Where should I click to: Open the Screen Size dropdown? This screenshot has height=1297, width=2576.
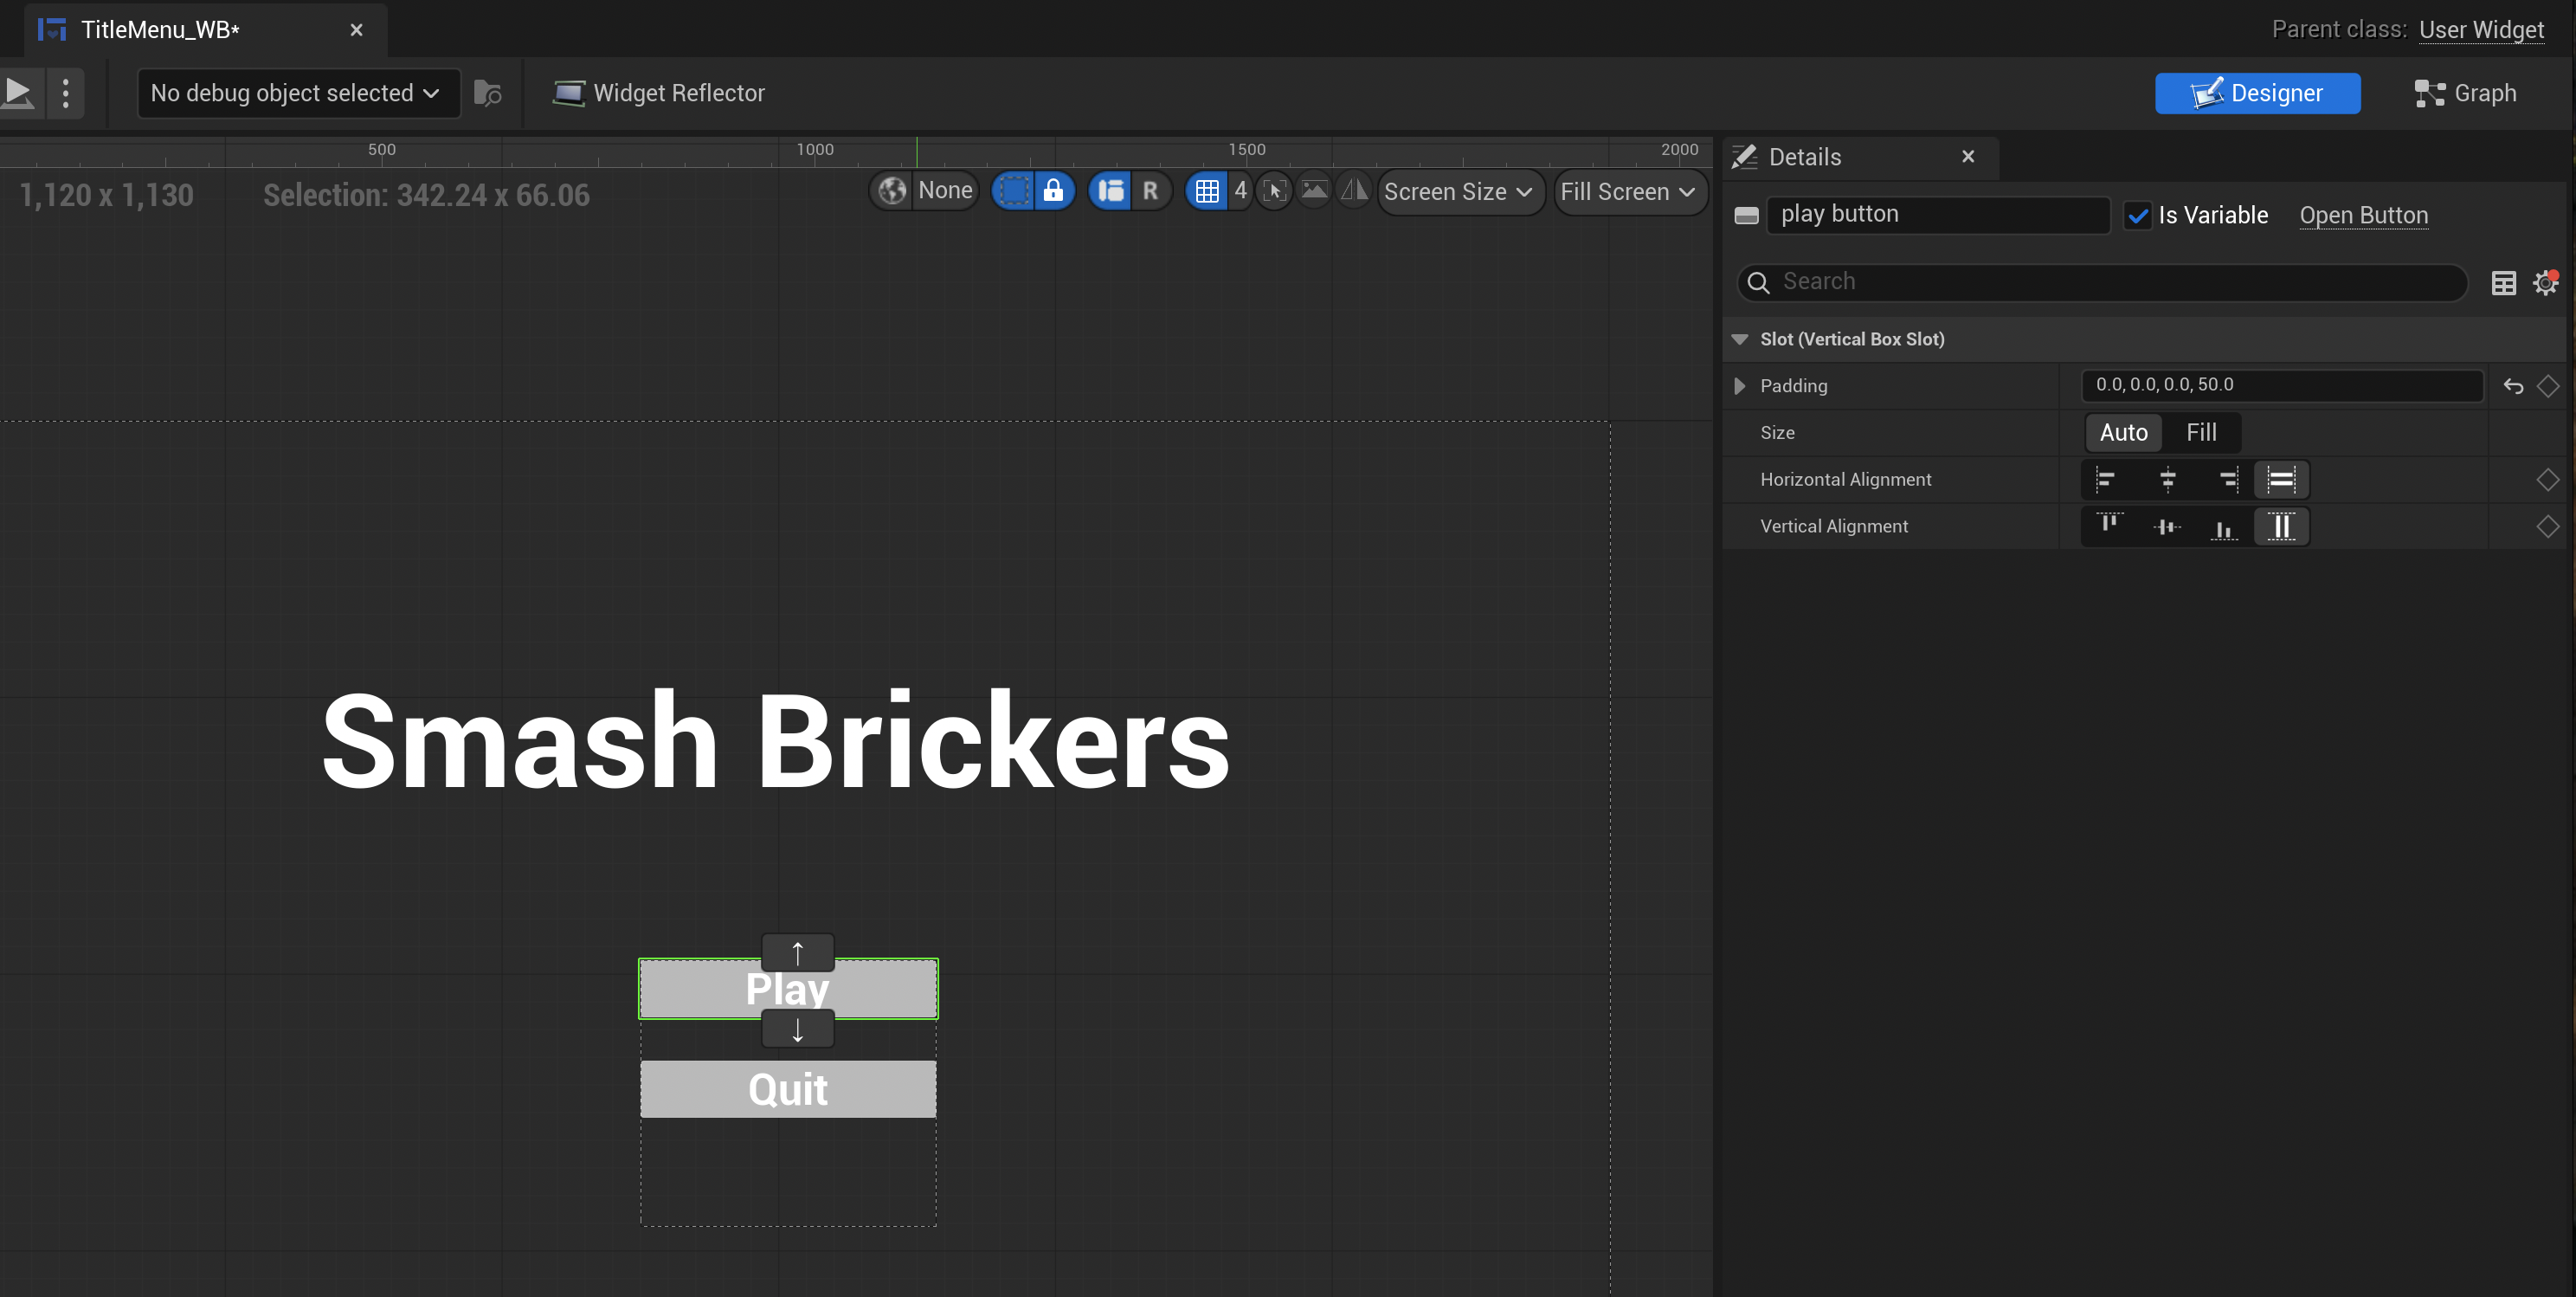point(1459,191)
